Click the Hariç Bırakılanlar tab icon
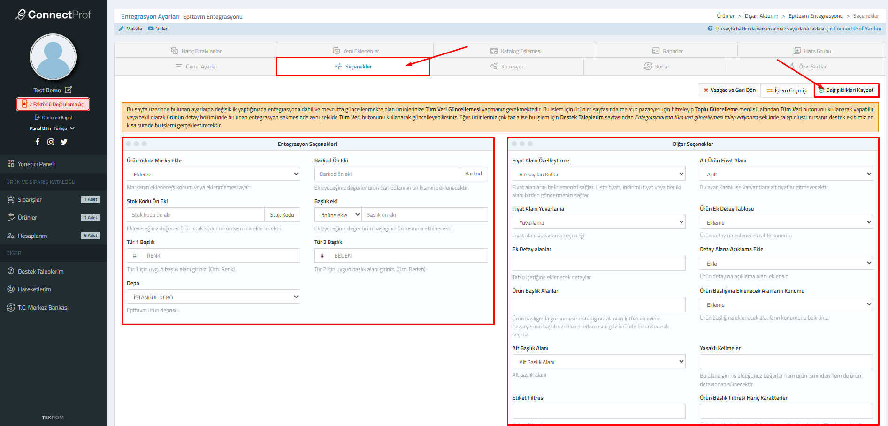888x426 pixels. pyautogui.click(x=175, y=51)
